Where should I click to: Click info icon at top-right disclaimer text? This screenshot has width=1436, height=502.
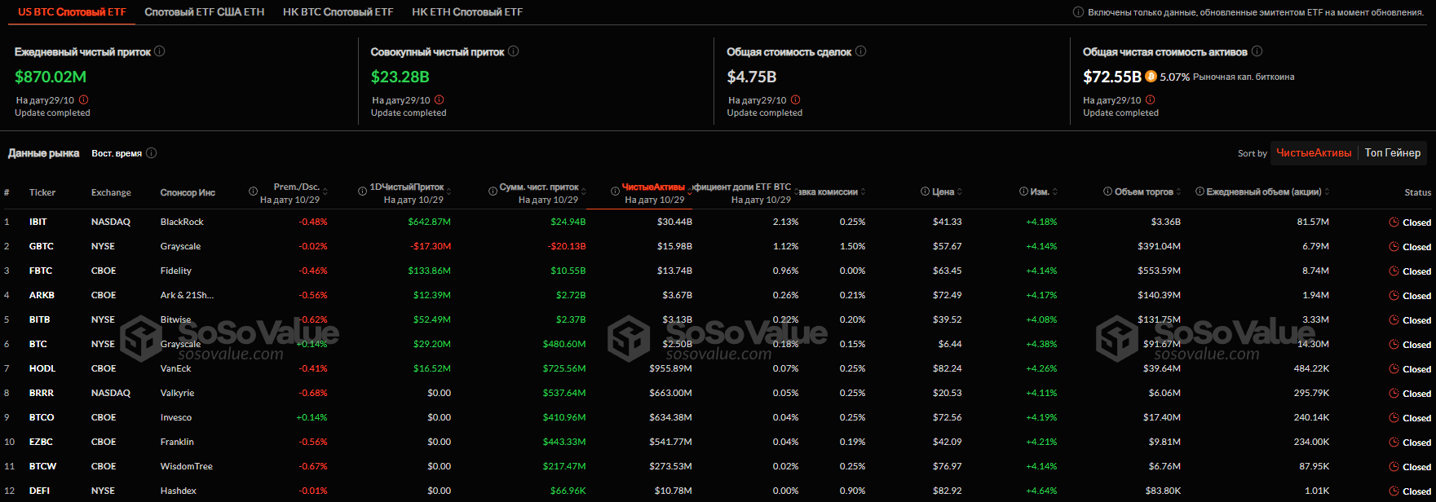coord(1078,12)
